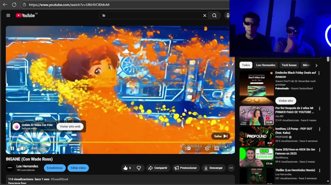Like the video with thumbs up
The height and width of the screenshot is (185, 331).
coord(127,168)
